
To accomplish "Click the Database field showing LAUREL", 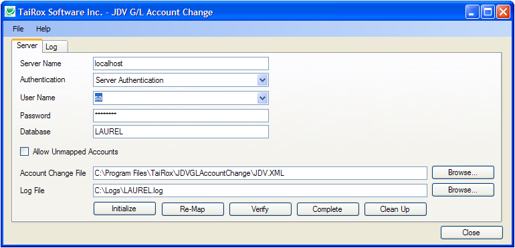I will (181, 132).
